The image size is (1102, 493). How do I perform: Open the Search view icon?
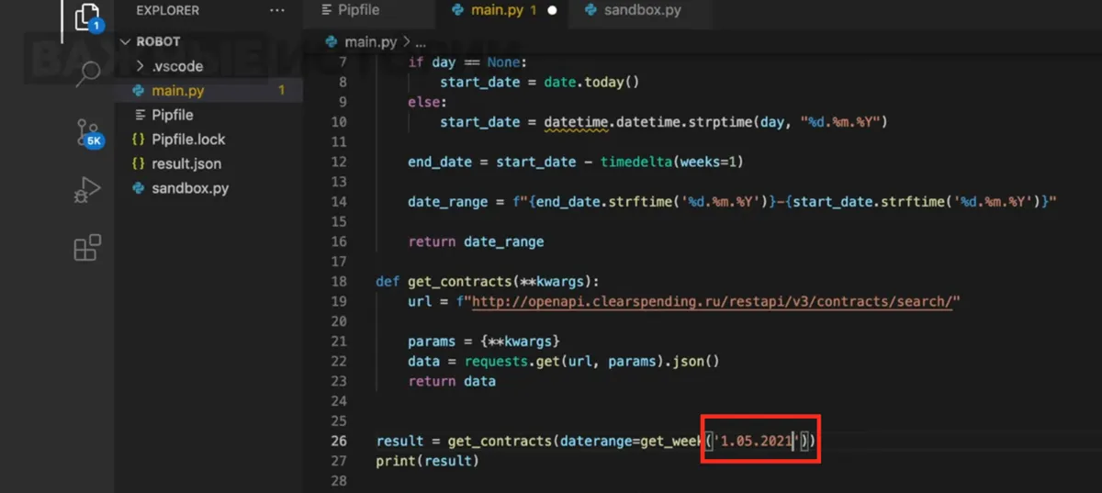[x=87, y=73]
